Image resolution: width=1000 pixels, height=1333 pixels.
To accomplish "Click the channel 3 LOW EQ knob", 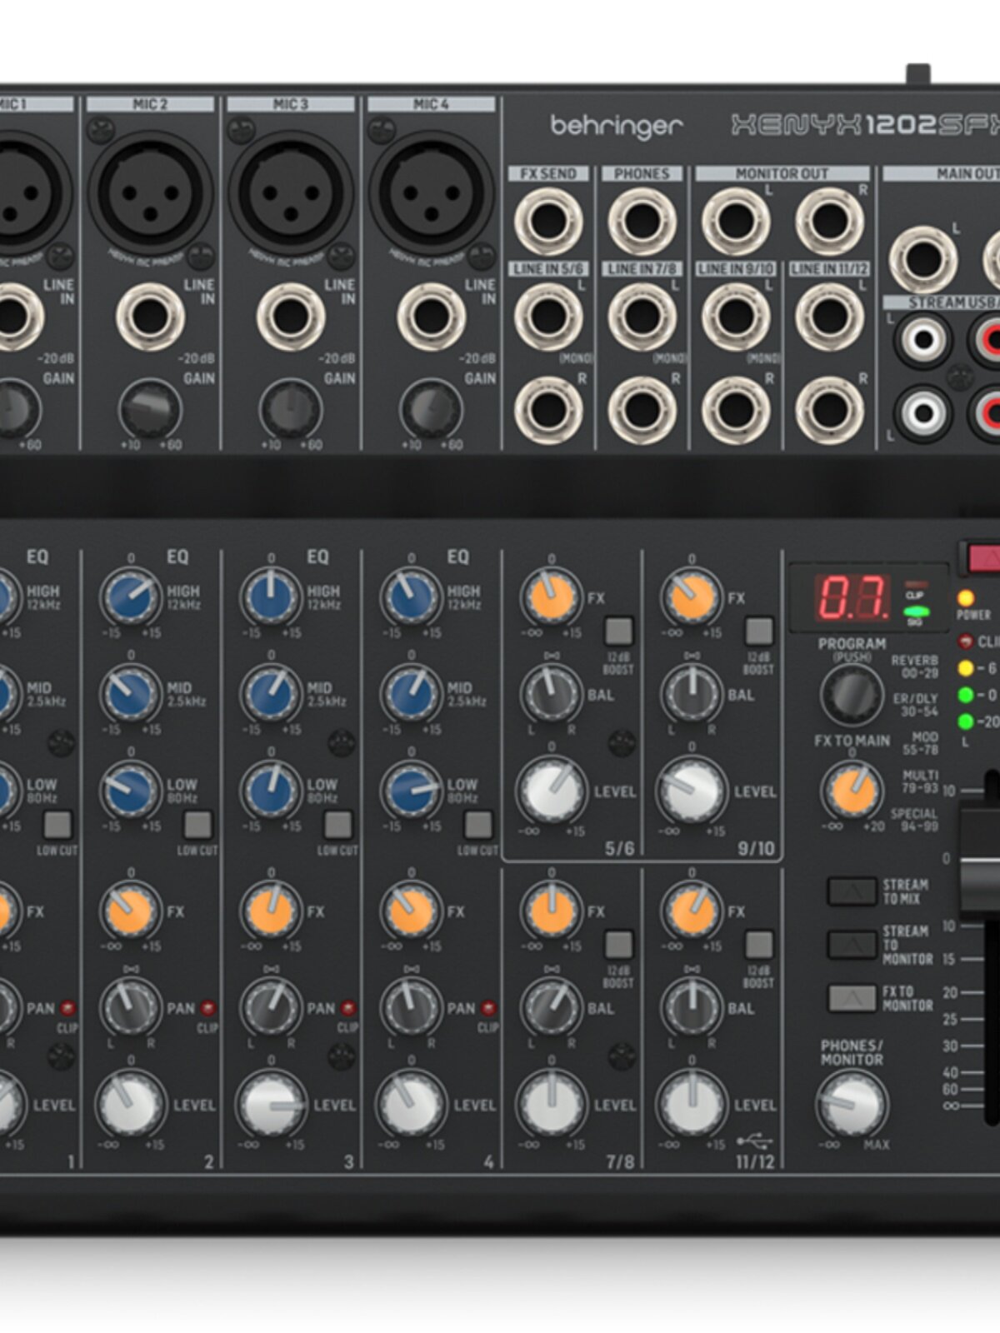I will [271, 790].
